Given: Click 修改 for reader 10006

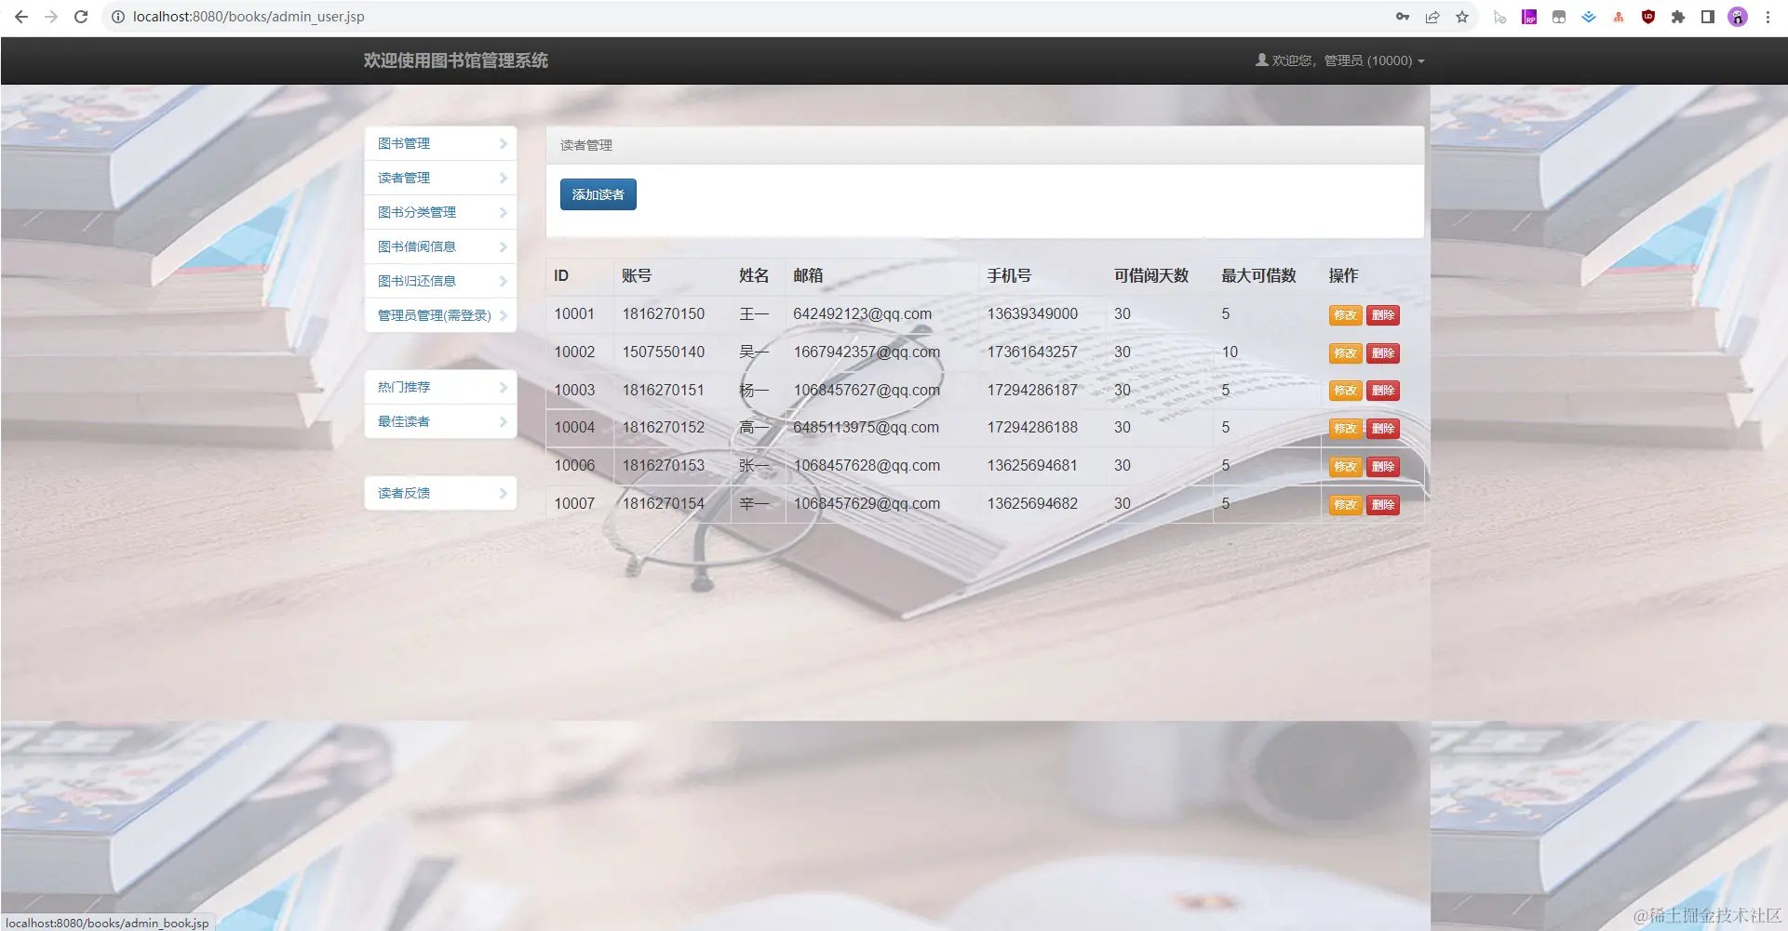Looking at the screenshot, I should [1345, 467].
